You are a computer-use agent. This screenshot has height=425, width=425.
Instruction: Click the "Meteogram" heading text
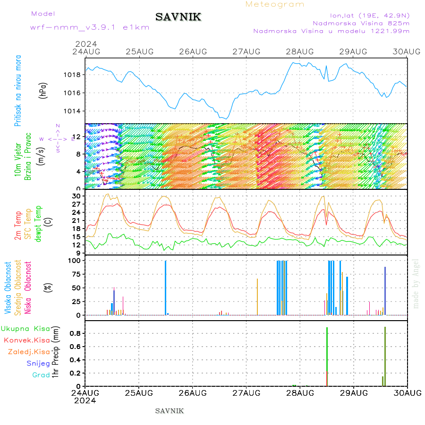click(274, 4)
